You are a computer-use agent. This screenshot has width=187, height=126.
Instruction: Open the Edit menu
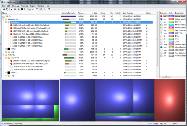tap(8, 6)
